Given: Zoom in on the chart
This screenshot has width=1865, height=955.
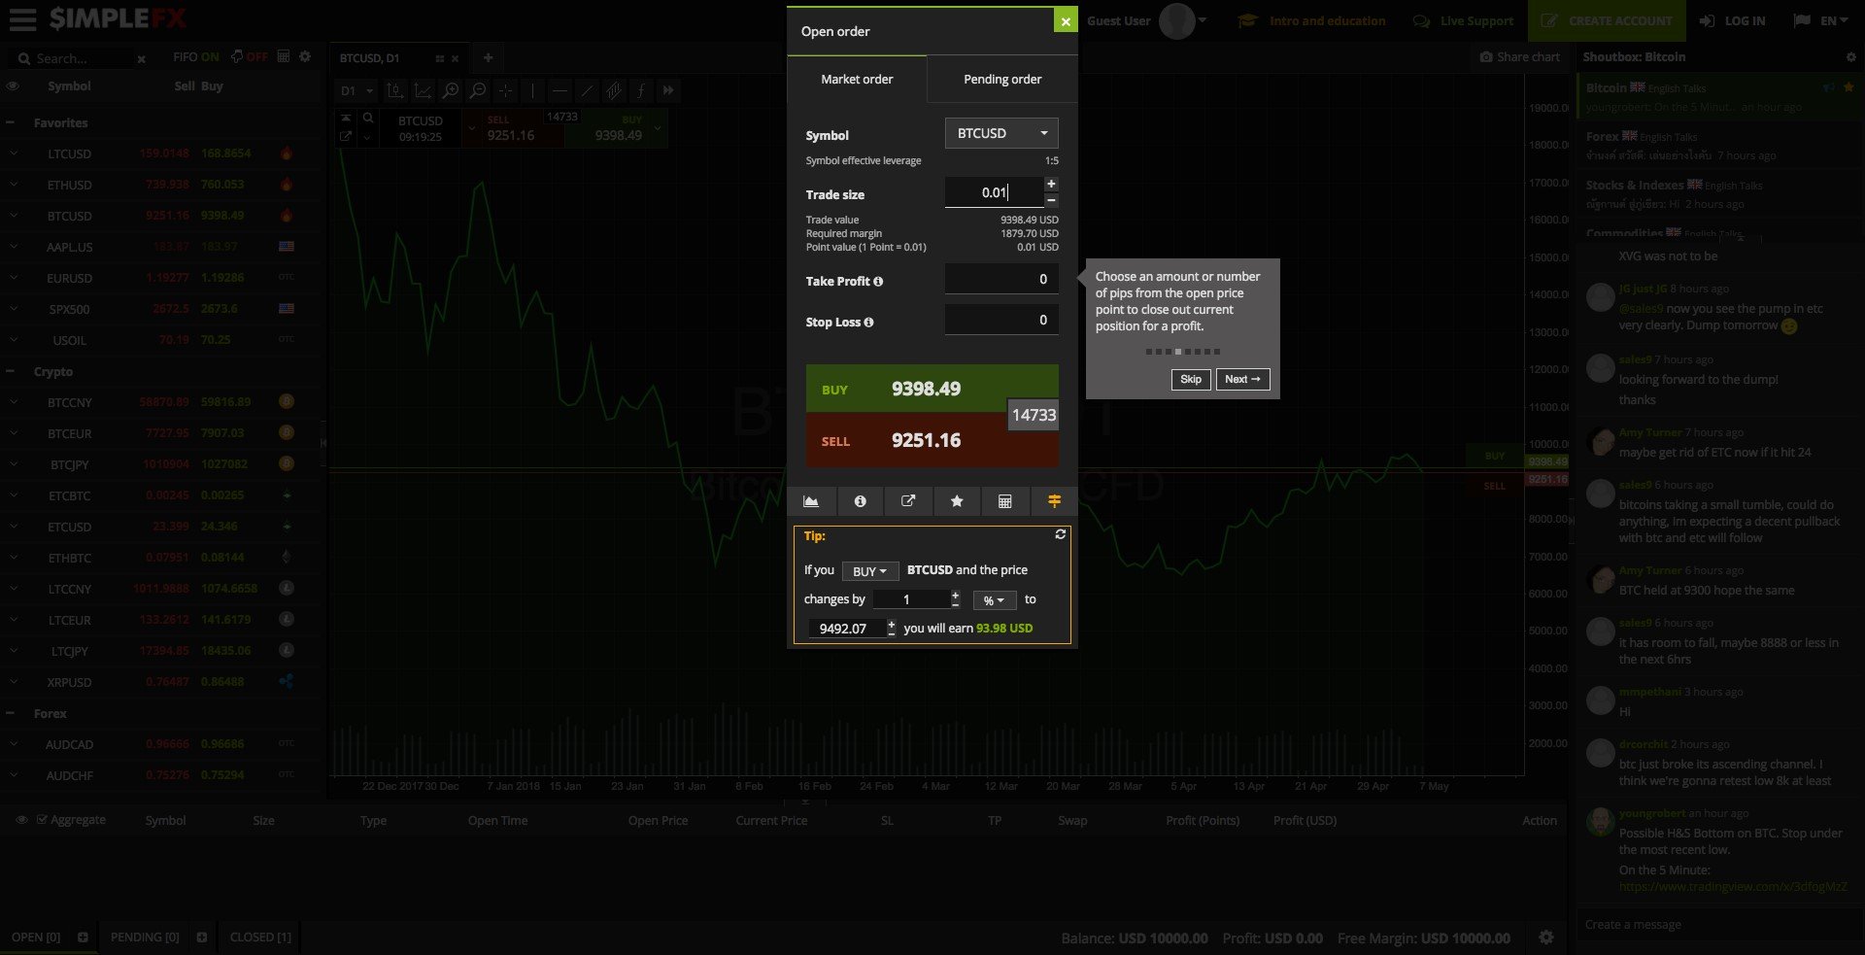Looking at the screenshot, I should point(451,90).
